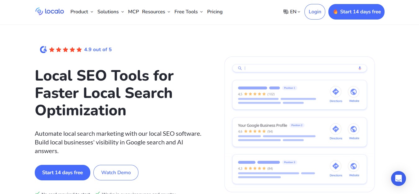Open the Solutions menu

coord(110,12)
